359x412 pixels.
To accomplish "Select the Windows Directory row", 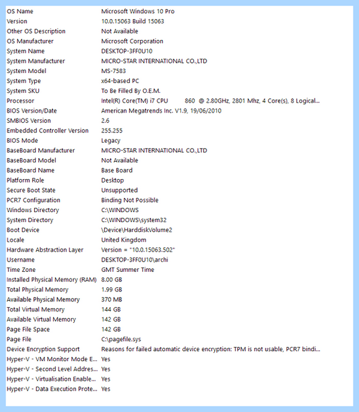I will click(180, 210).
